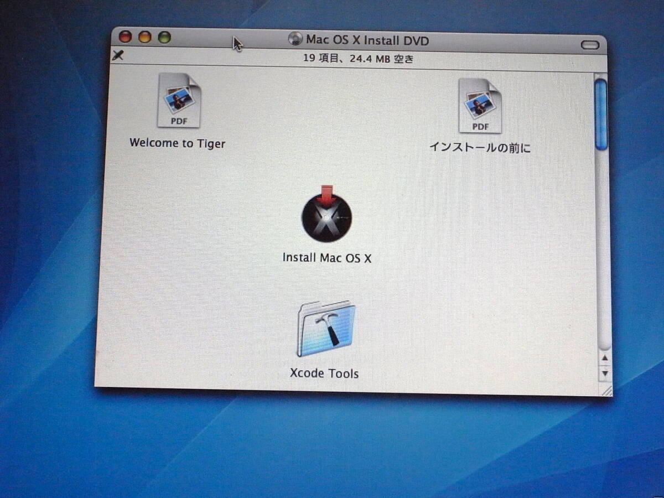The width and height of the screenshot is (664, 498).
Task: Click the Install Mac OS X installer icon
Action: tap(326, 216)
